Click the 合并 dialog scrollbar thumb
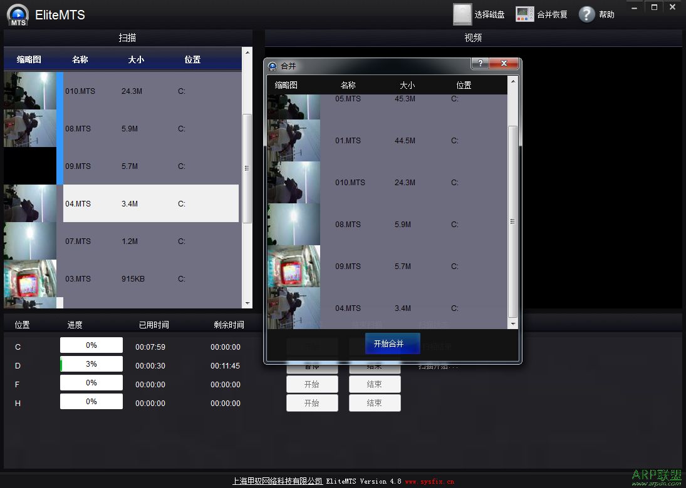The height and width of the screenshot is (488, 686). tap(512, 222)
